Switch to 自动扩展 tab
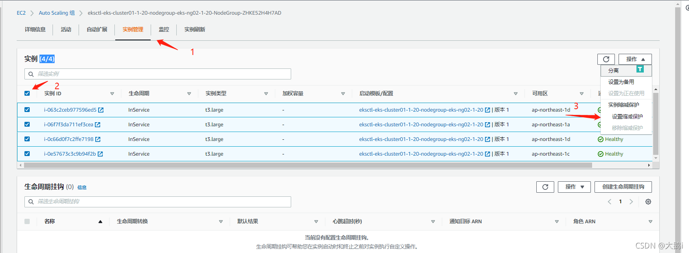The height and width of the screenshot is (253, 689). pos(97,30)
